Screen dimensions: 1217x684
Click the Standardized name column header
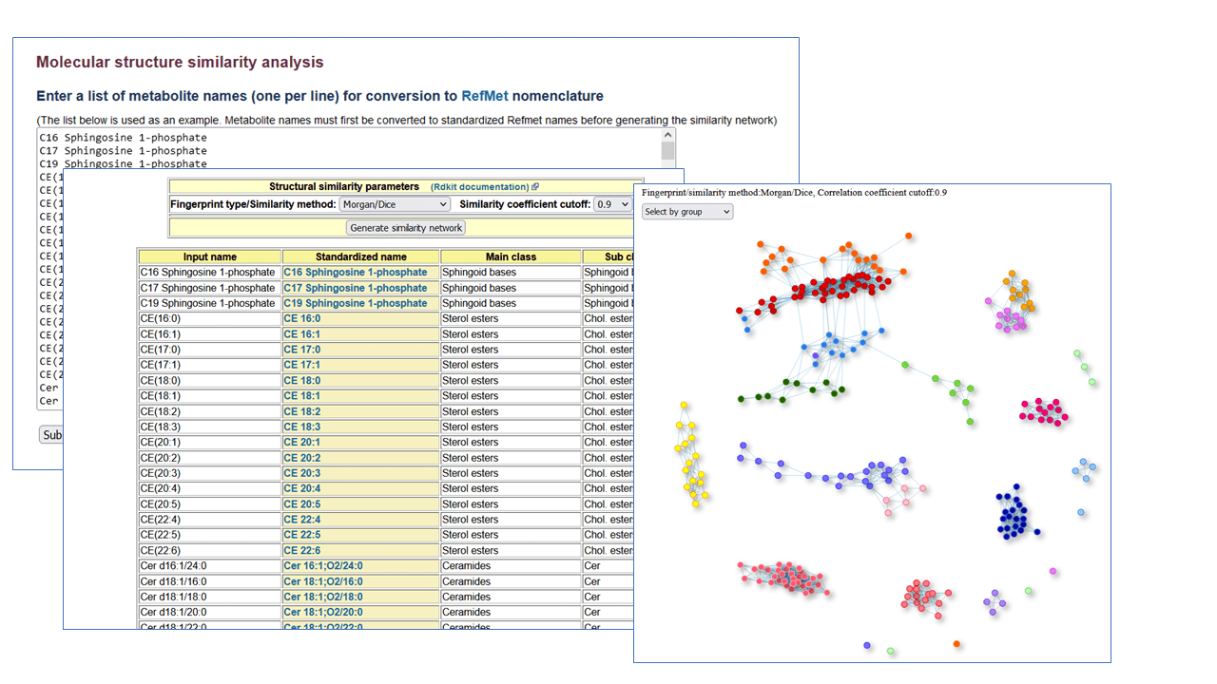point(360,257)
